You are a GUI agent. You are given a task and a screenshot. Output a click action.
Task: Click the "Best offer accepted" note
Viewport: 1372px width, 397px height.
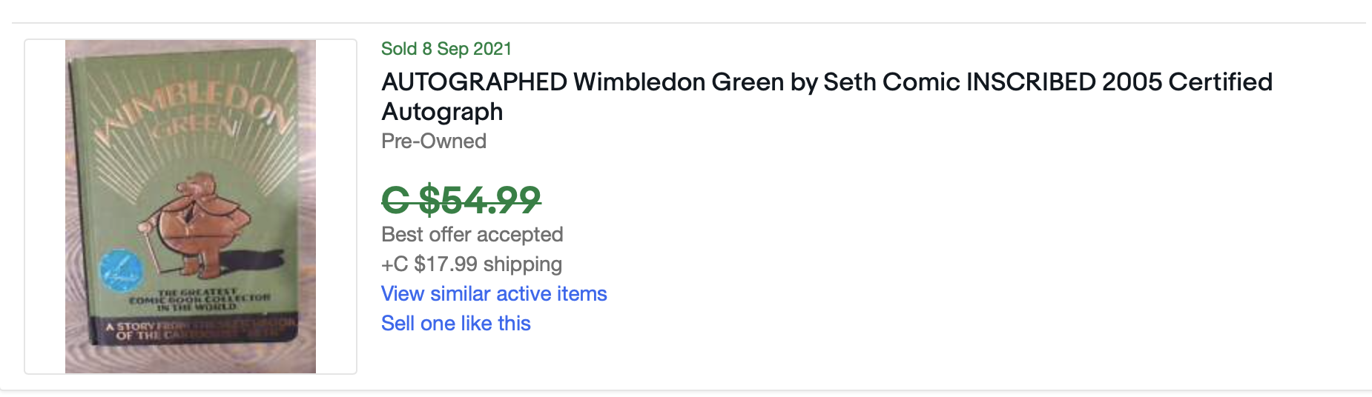(x=472, y=235)
